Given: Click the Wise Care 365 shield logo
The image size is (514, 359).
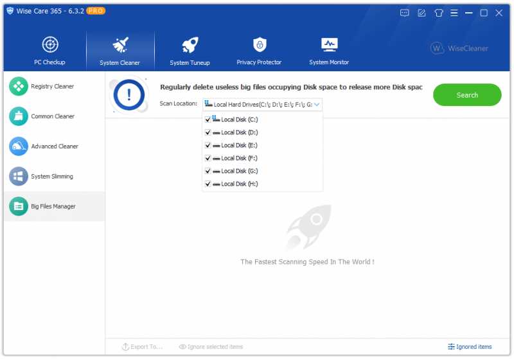Looking at the screenshot, I should [x=10, y=11].
